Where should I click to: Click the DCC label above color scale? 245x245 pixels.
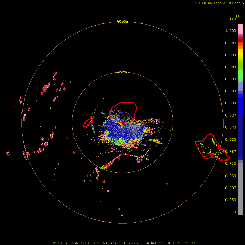239,16
